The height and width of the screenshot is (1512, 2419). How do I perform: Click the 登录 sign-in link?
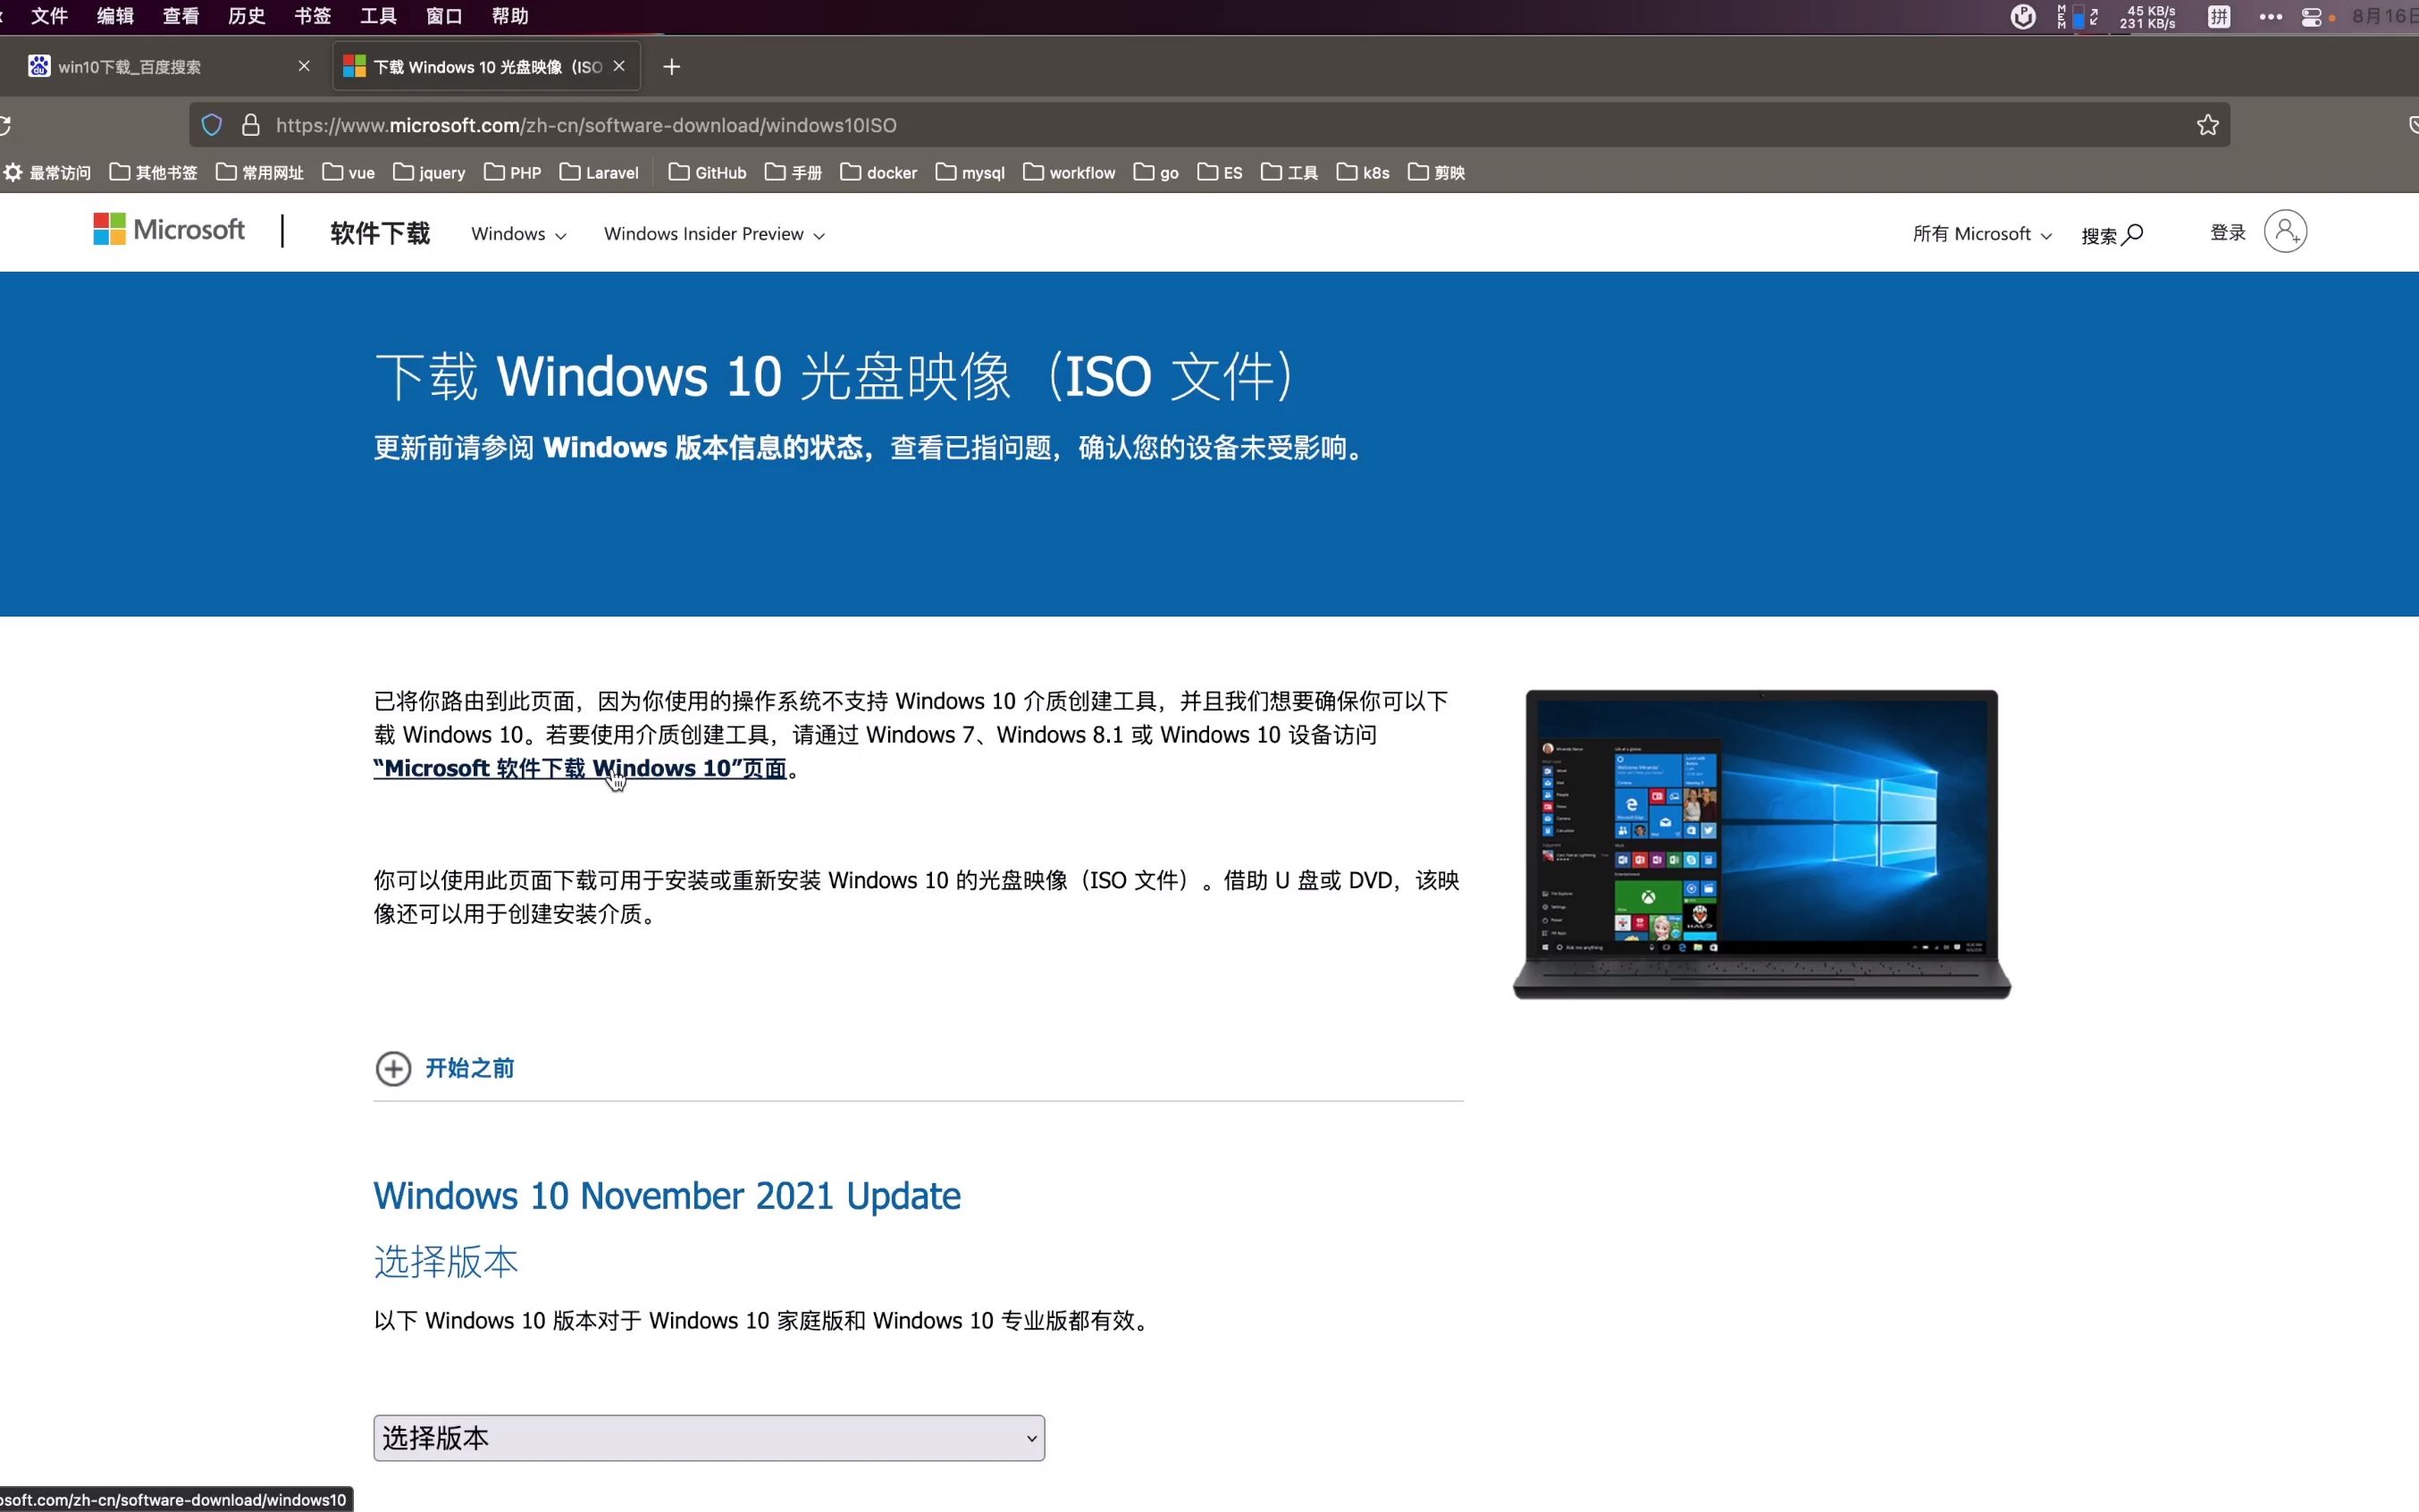[2227, 232]
